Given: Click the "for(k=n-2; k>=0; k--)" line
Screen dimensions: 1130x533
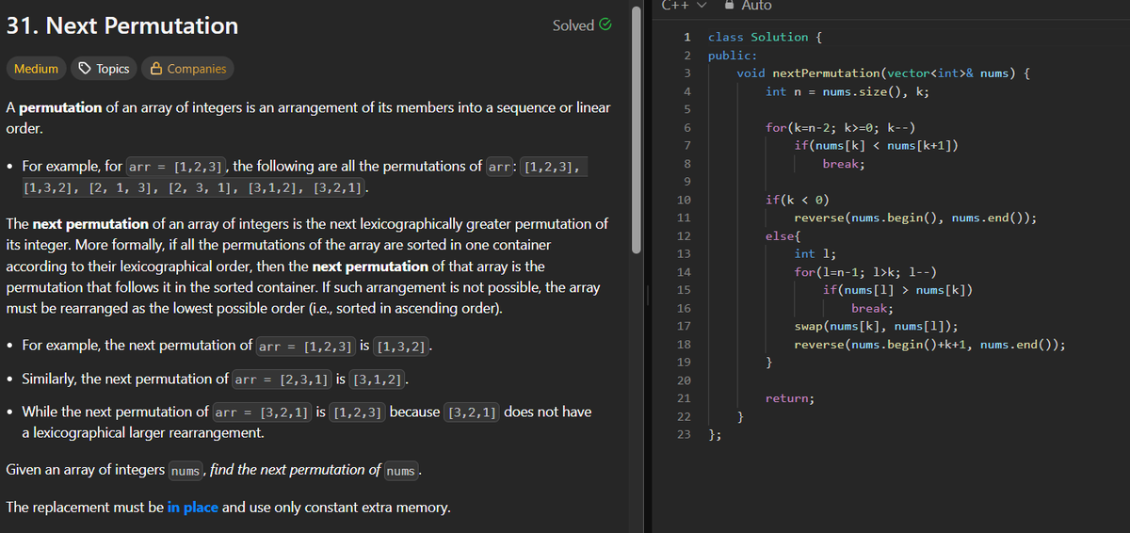Looking at the screenshot, I should pyautogui.click(x=841, y=127).
